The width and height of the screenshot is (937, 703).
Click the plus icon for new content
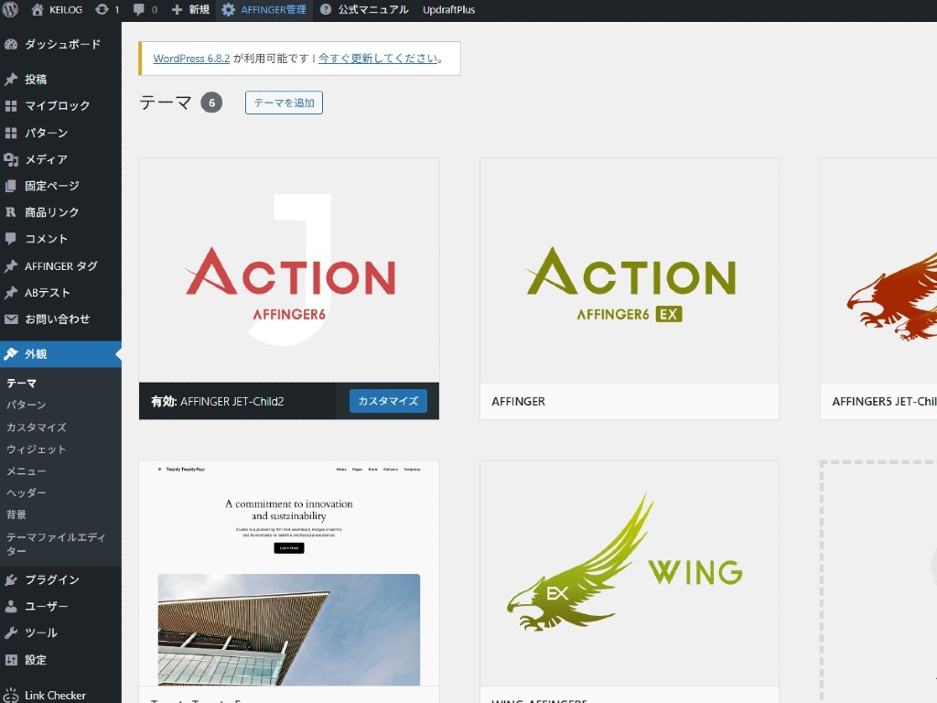pyautogui.click(x=177, y=9)
